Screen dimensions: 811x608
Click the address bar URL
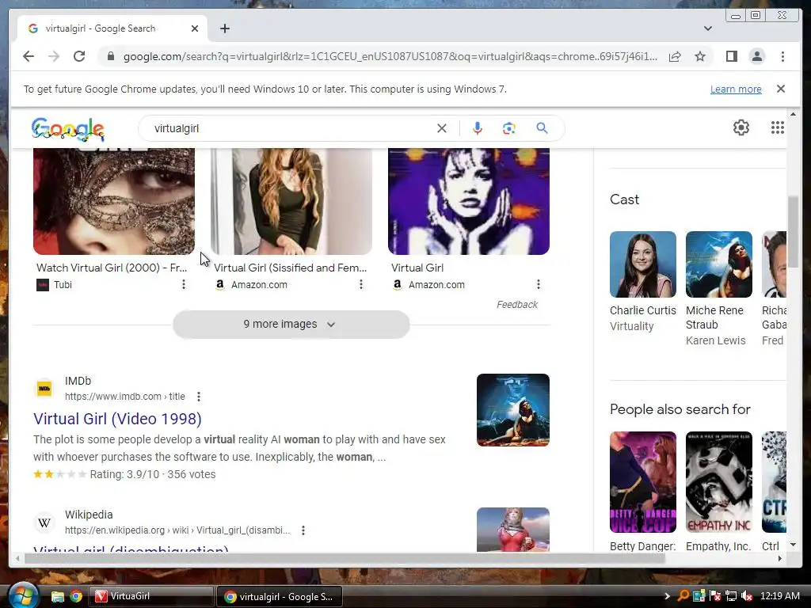[x=390, y=56]
